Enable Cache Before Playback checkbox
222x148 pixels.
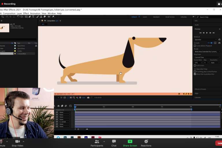click(x=195, y=46)
